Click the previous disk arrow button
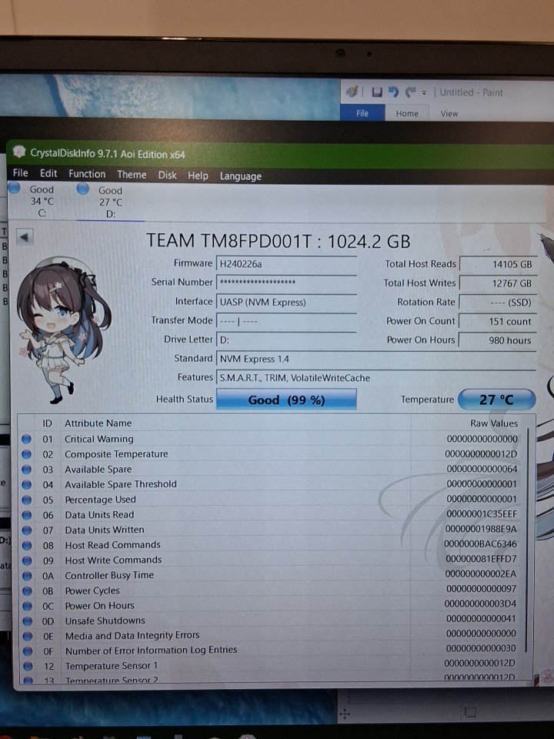The width and height of the screenshot is (554, 739). (25, 237)
